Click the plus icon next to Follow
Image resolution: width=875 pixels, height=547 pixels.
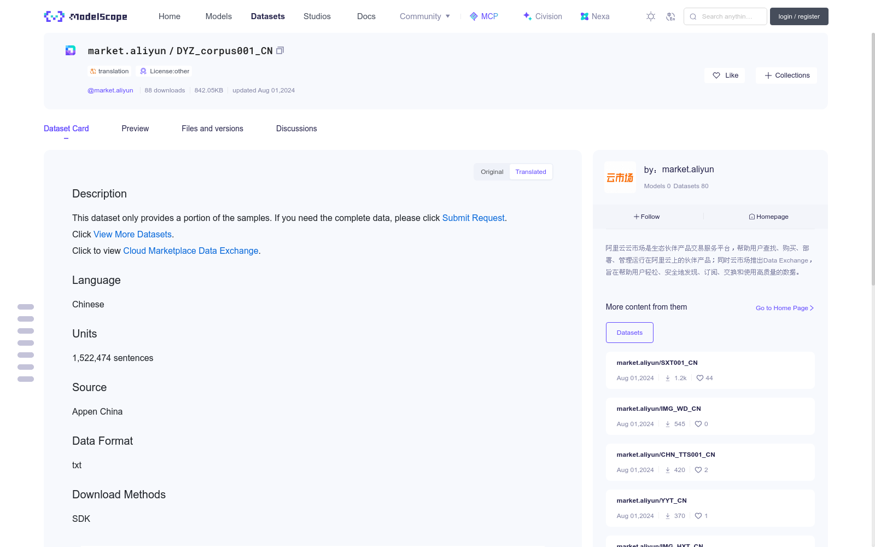[637, 217]
